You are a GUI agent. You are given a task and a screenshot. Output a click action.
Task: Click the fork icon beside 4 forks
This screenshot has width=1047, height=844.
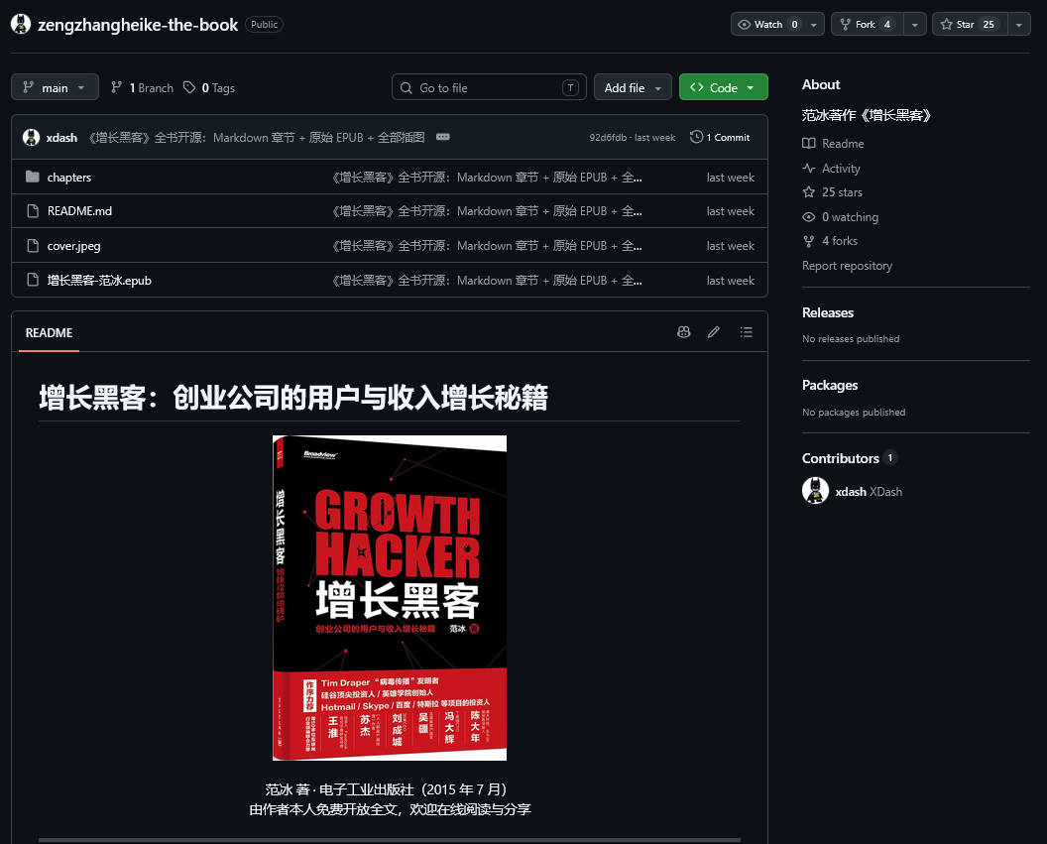pyautogui.click(x=809, y=241)
